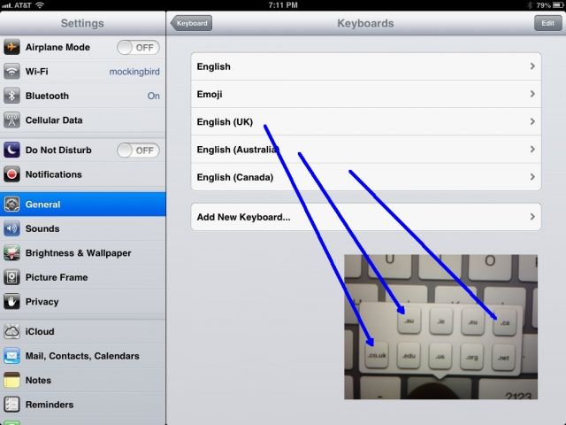
Task: Open Privacy settings item
Action: [x=82, y=302]
